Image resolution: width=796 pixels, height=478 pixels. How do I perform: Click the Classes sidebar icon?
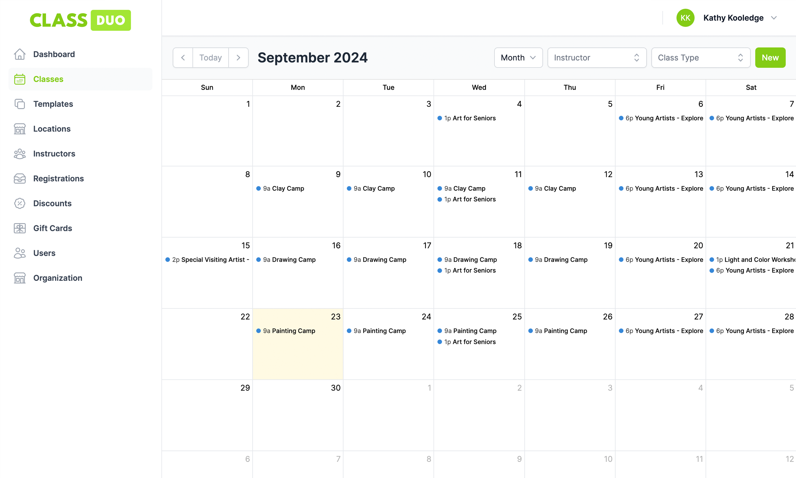tap(20, 78)
